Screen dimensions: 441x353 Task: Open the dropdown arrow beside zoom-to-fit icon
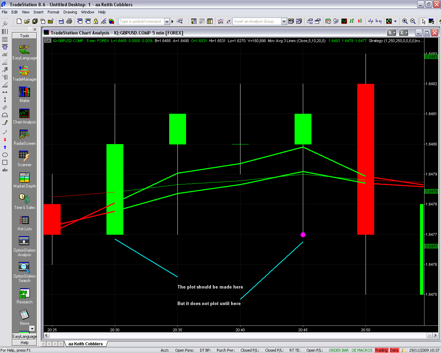(x=395, y=21)
